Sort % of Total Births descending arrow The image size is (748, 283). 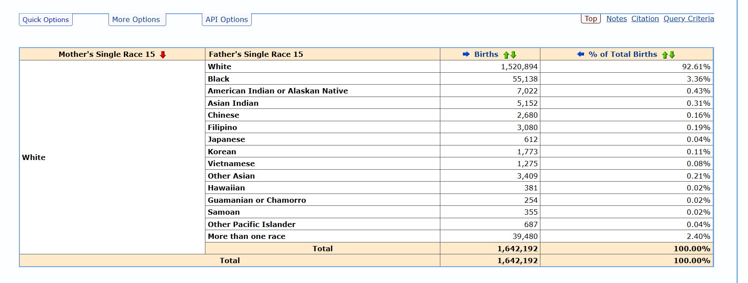pos(672,55)
